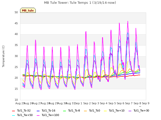Click the cyan Tul1_Tw+50 legend swatch
Image resolution: width=161 pixels, height=120 pixels.
(x=13, y=115)
